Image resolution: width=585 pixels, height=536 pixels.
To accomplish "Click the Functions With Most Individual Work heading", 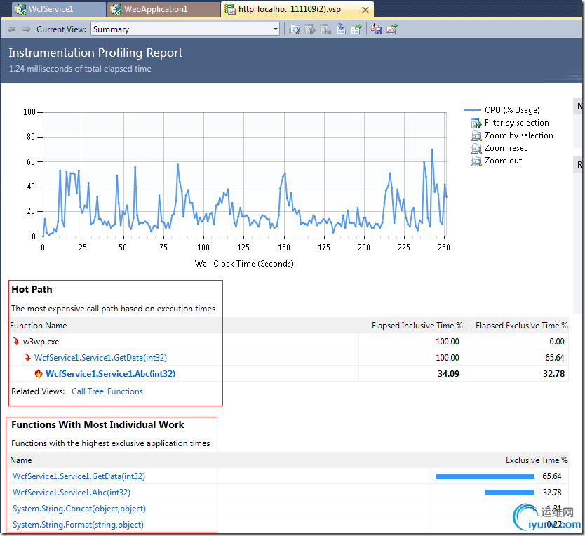I will tap(97, 424).
